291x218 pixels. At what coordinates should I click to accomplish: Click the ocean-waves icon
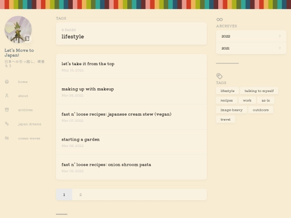7,138
